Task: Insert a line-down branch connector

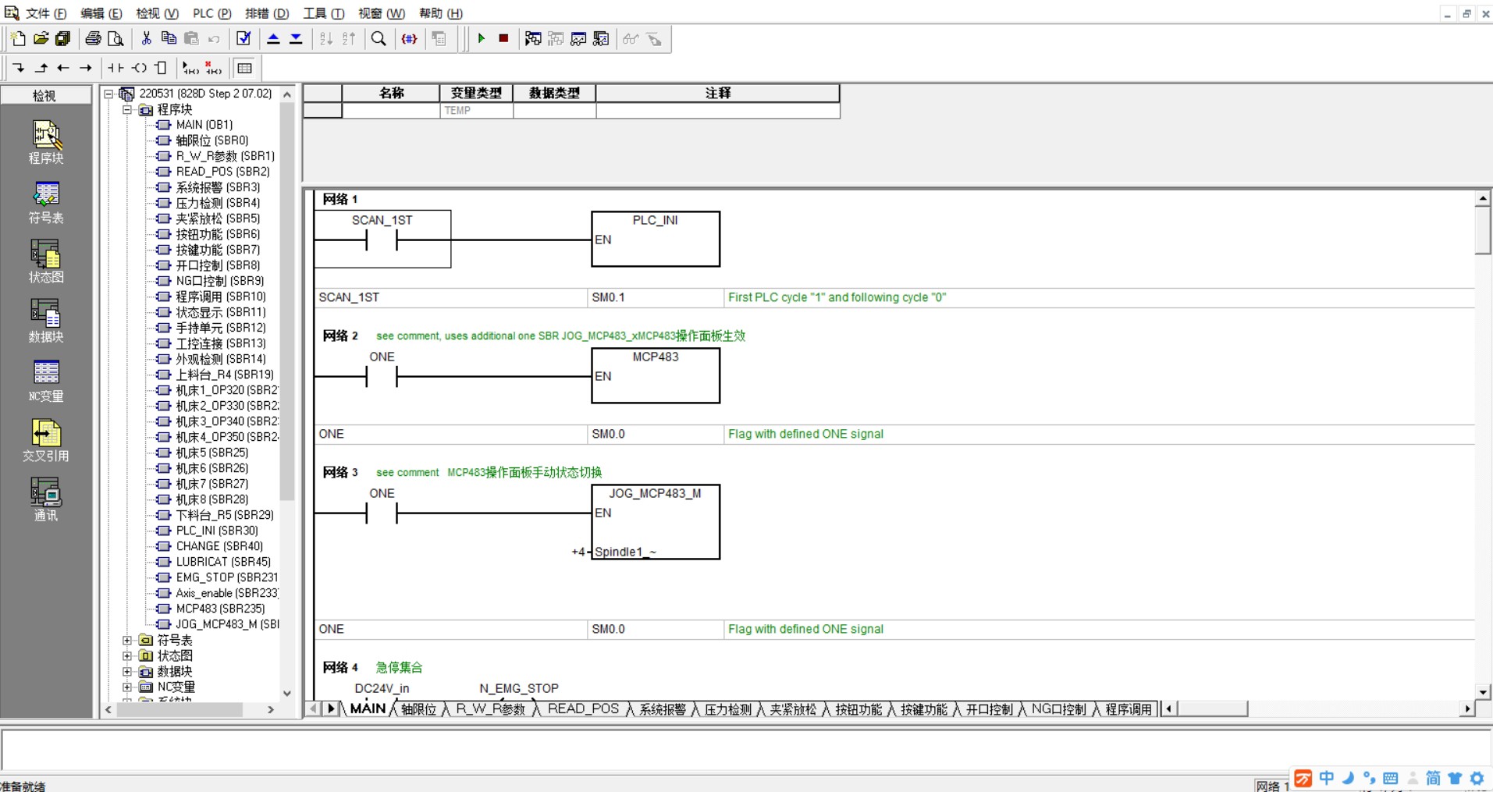Action: point(19,68)
